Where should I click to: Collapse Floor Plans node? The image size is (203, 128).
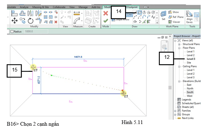click(179, 48)
